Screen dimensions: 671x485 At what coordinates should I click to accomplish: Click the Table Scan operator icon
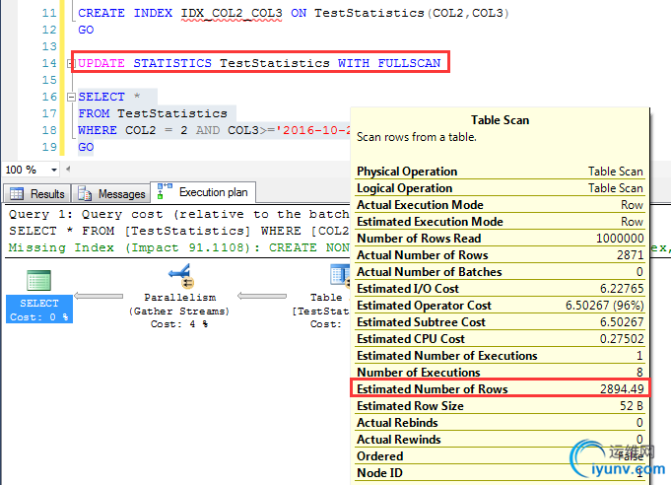click(x=340, y=274)
